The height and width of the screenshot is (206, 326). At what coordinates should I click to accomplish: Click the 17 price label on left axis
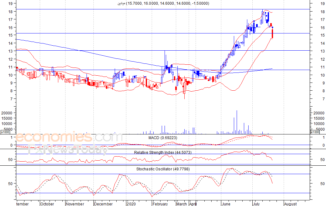(x=11, y=19)
